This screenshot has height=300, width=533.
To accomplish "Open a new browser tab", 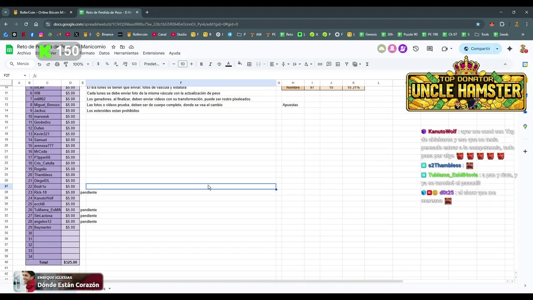I will point(147,12).
